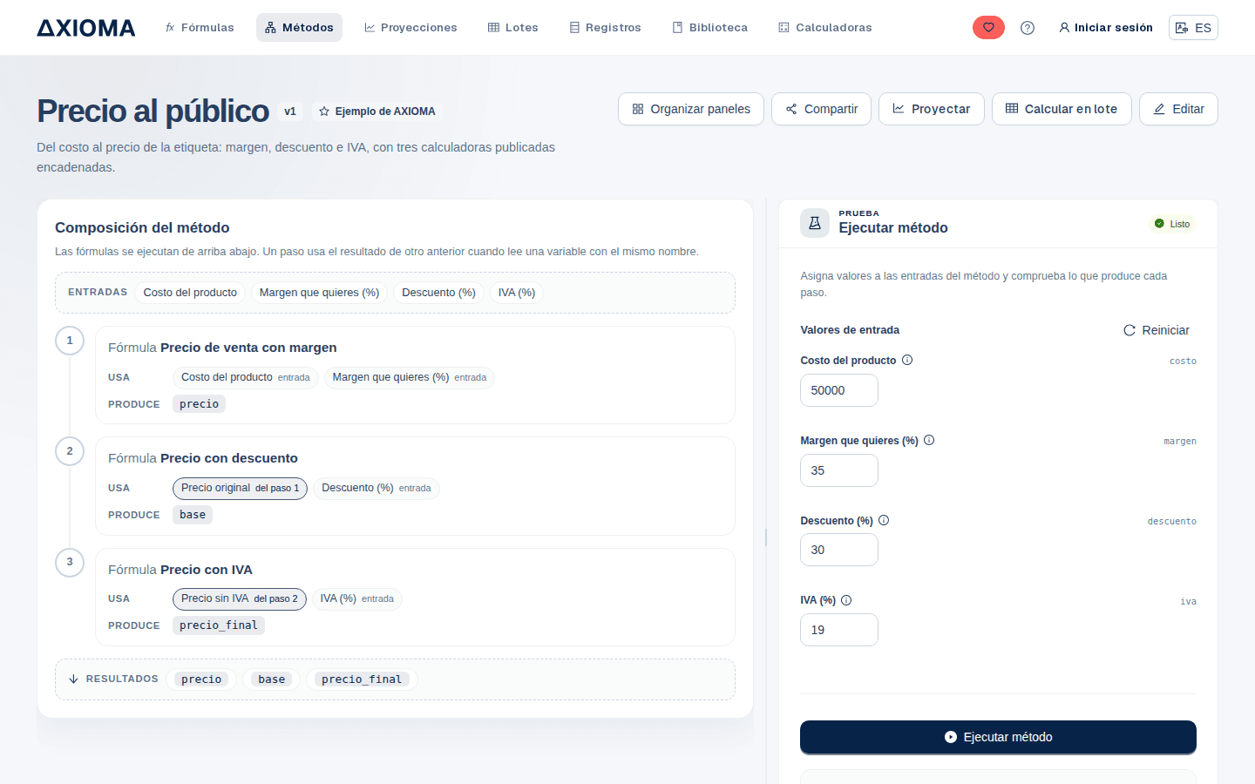Navigate to Registros
This screenshot has height=784, width=1255.
(x=606, y=28)
